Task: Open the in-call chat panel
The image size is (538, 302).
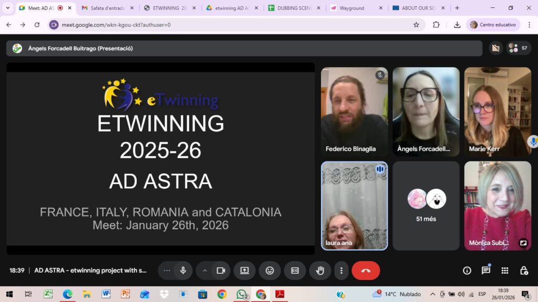Action: pos(486,271)
